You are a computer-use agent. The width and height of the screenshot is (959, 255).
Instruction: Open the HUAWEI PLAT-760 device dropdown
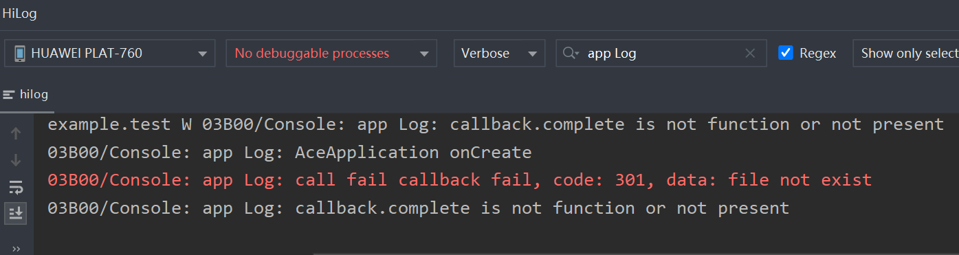(x=109, y=53)
